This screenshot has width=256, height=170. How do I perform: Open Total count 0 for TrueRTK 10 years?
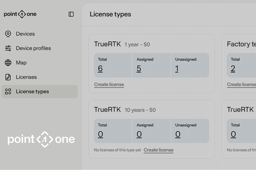(x=100, y=134)
